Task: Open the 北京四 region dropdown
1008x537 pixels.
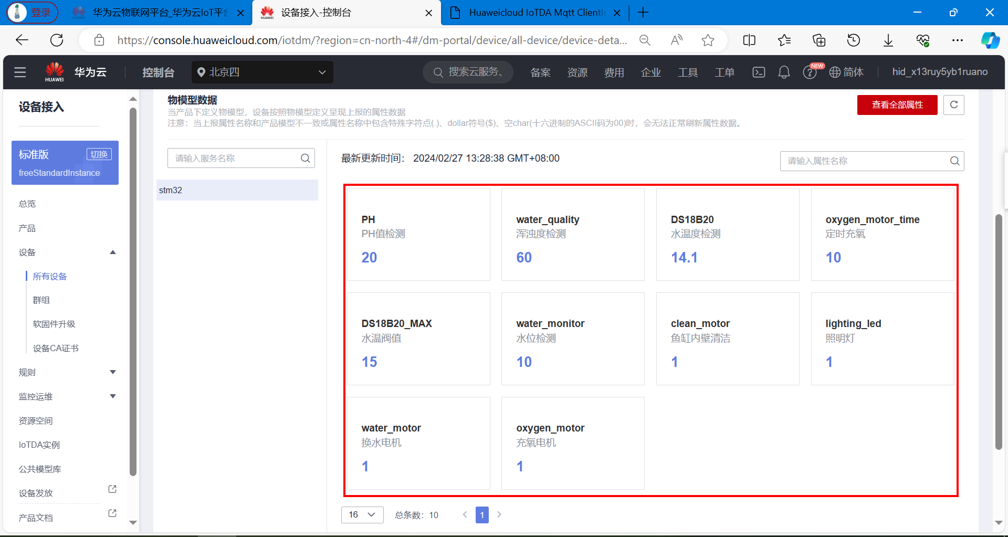Action: coord(262,72)
